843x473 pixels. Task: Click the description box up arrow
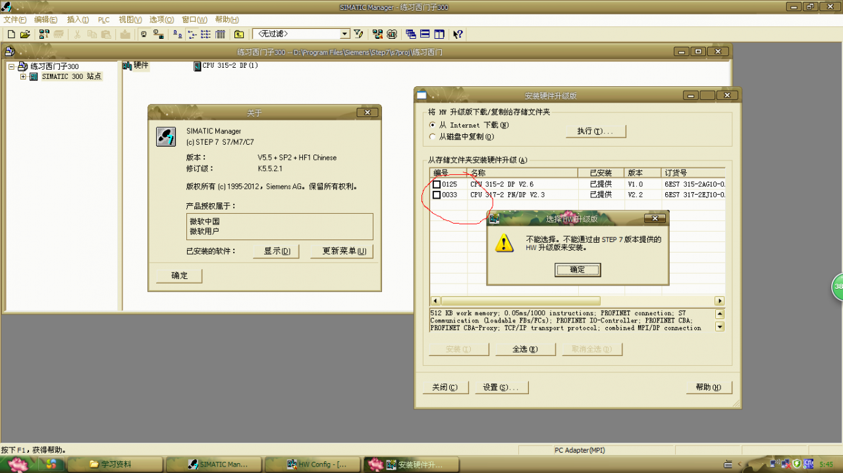click(720, 314)
